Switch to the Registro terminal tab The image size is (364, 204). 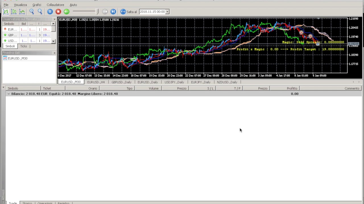[63, 203]
